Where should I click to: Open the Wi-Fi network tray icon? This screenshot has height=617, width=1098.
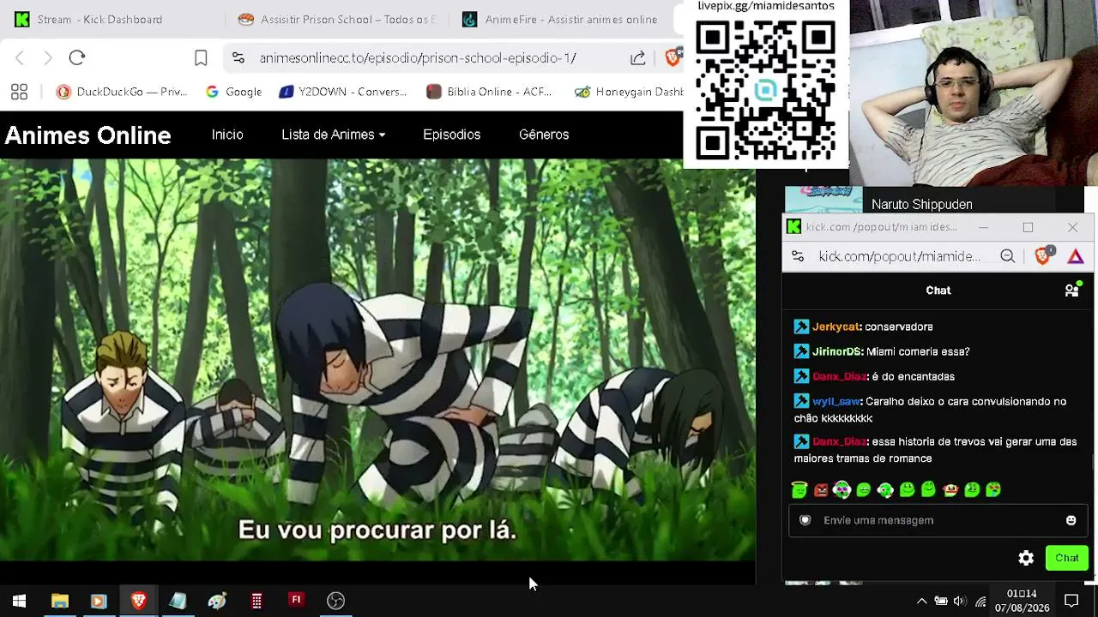coord(980,601)
